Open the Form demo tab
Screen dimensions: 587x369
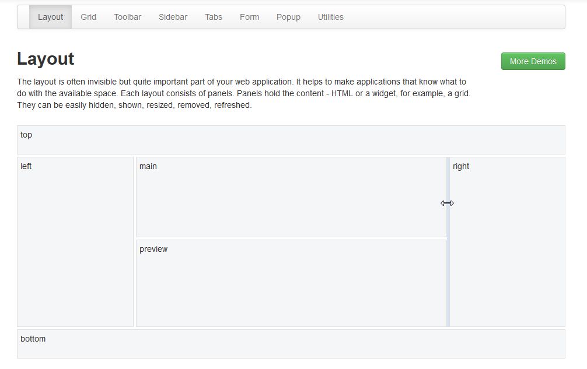pyautogui.click(x=249, y=17)
